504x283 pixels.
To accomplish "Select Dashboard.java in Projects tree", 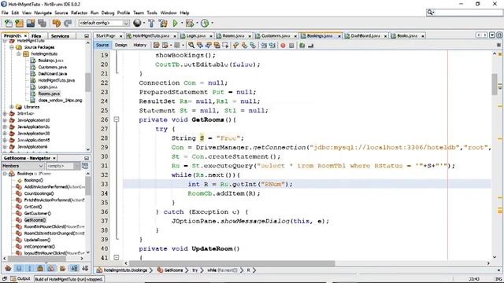I will (53, 74).
